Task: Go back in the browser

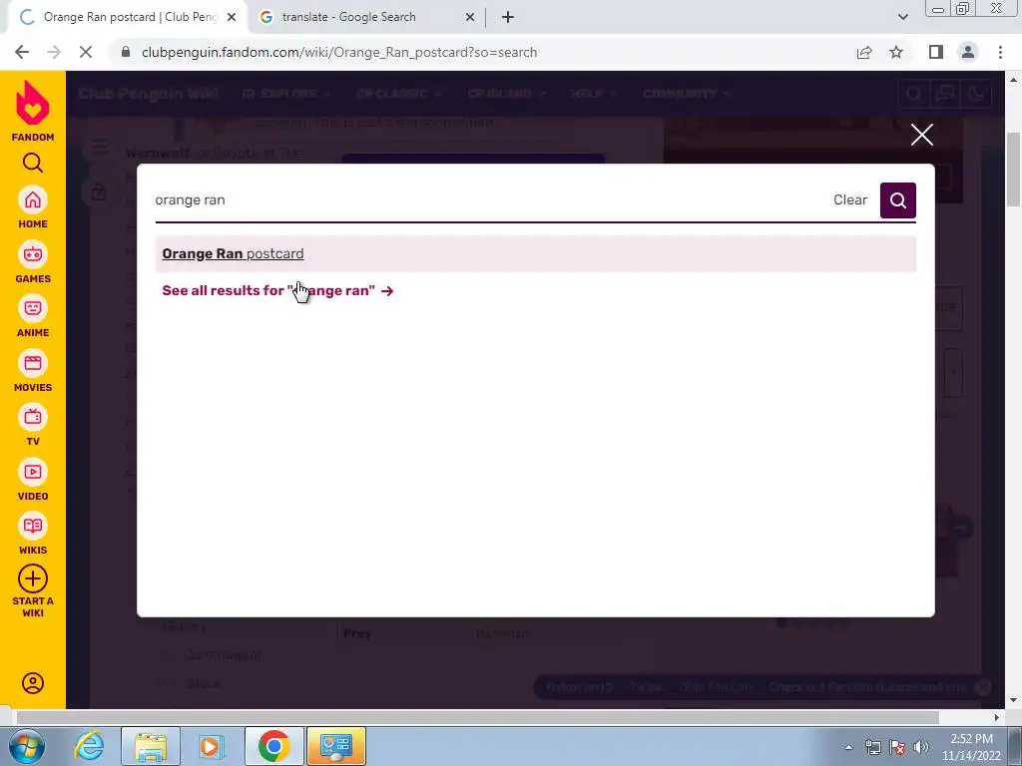Action: tap(22, 52)
